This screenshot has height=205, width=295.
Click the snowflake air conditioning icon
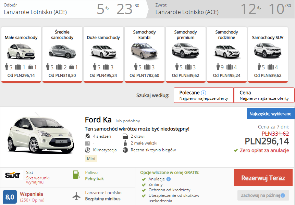pyautogui.click(x=88, y=150)
